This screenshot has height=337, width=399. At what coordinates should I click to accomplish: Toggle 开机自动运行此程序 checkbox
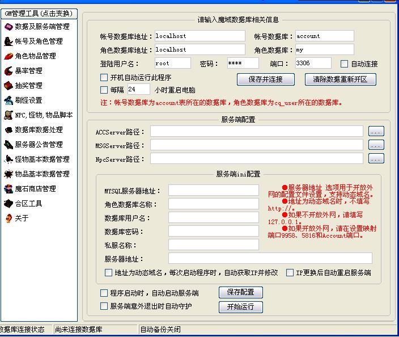click(104, 78)
